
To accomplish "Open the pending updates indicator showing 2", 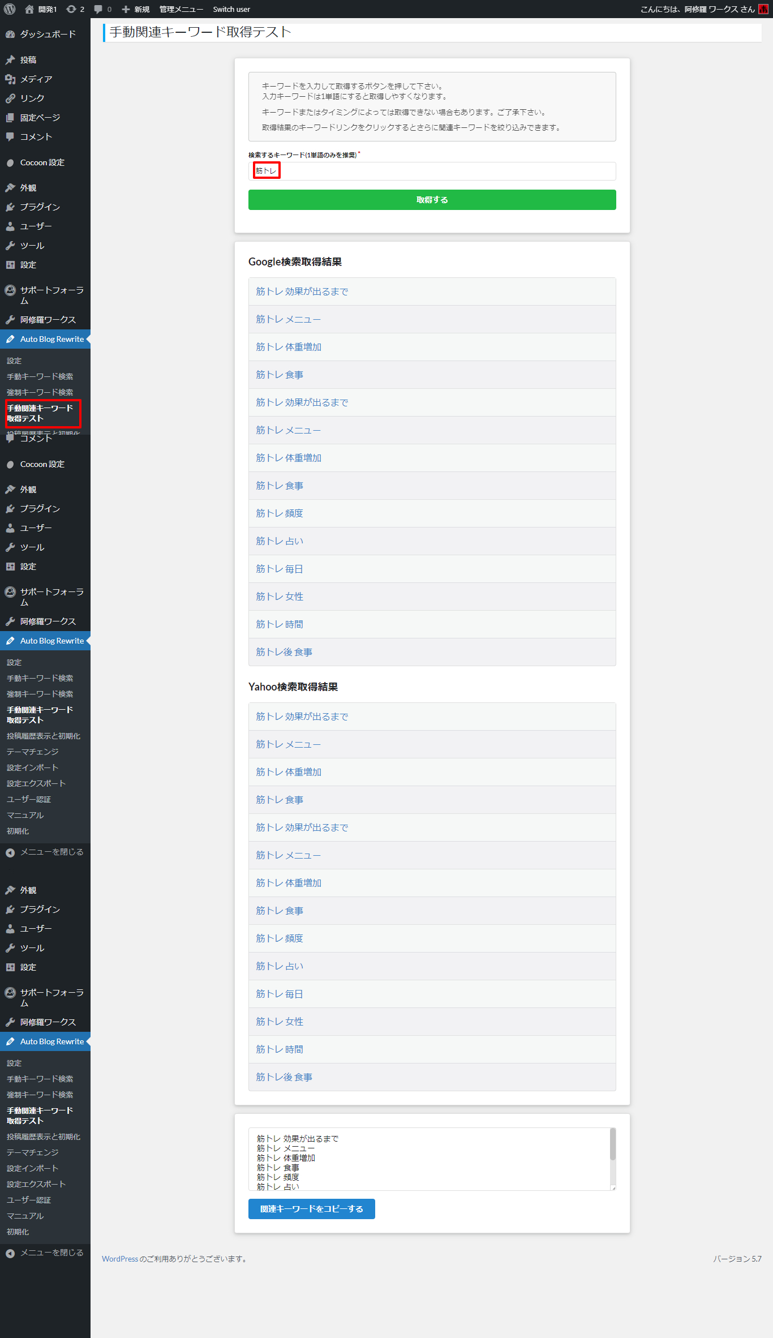I will (75, 9).
